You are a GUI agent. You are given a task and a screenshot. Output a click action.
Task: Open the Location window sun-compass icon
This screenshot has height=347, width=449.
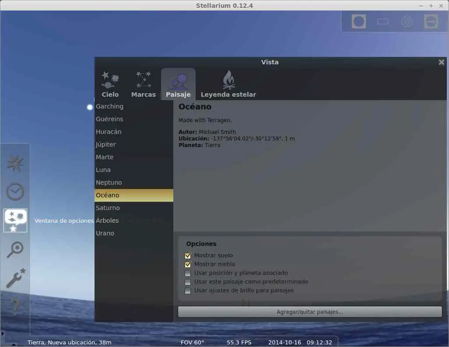coord(15,163)
